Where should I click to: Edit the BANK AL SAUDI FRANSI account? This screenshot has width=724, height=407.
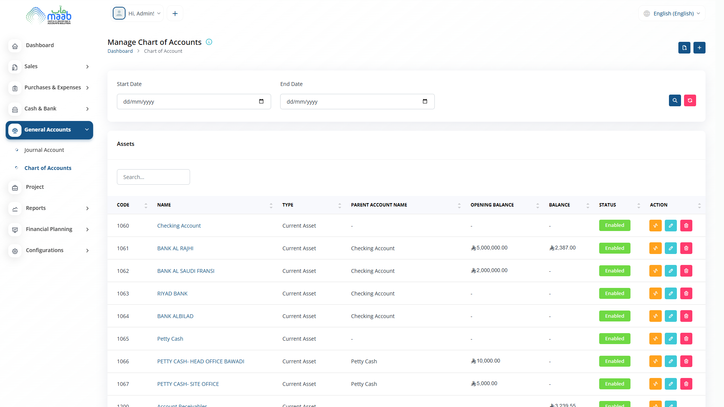[671, 271]
